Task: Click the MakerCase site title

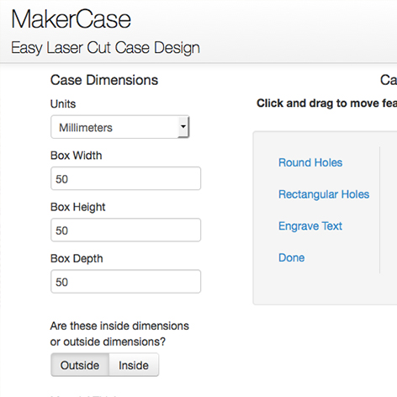Action: [x=71, y=19]
